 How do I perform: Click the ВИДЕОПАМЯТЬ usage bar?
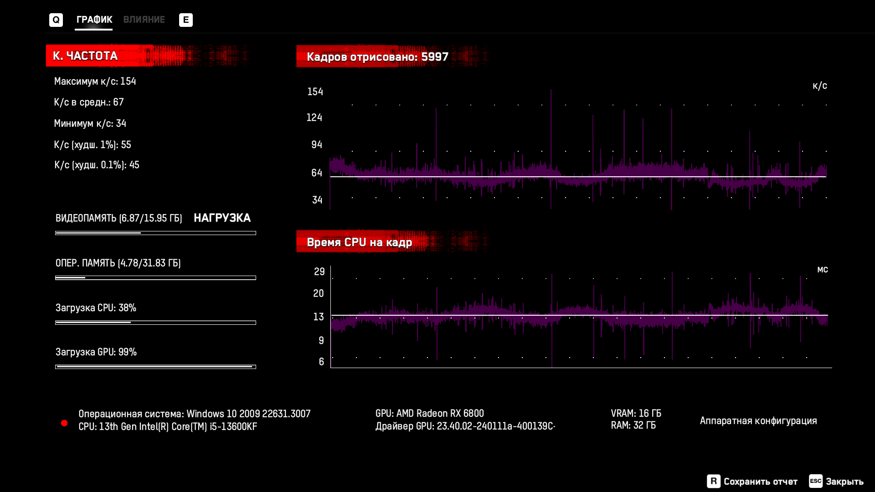coord(155,233)
